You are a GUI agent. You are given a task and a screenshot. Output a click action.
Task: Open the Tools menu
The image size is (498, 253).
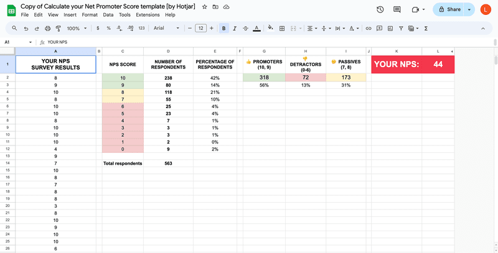(x=125, y=14)
